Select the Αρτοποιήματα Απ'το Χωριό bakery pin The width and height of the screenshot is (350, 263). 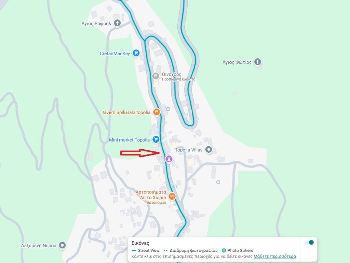(x=172, y=197)
